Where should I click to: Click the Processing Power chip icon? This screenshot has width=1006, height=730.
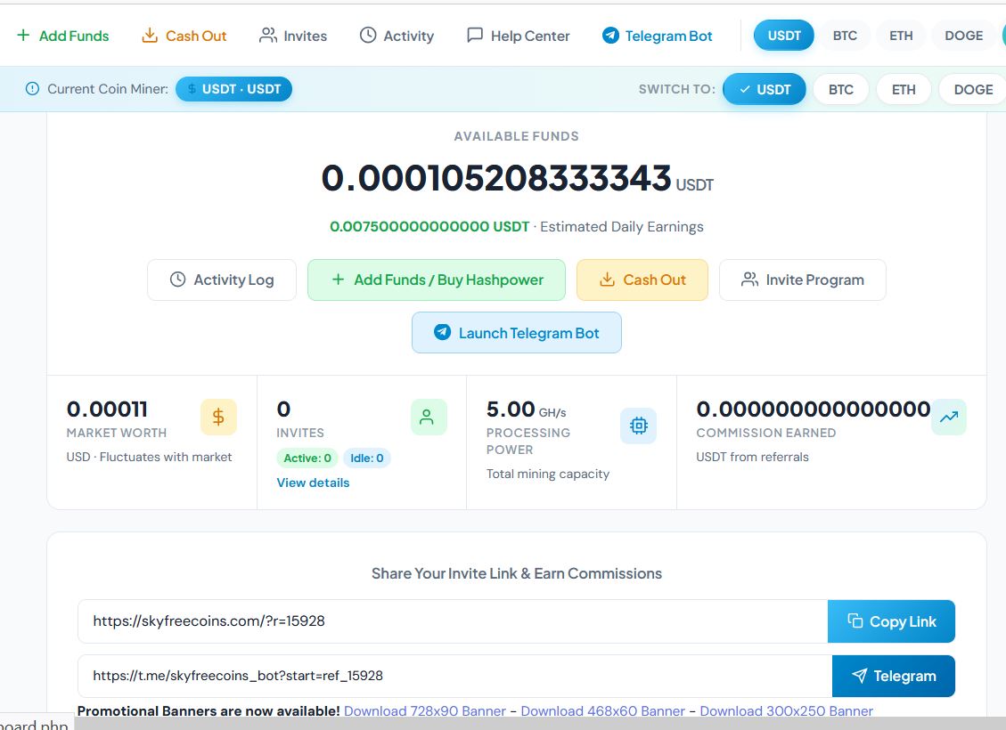pos(638,426)
